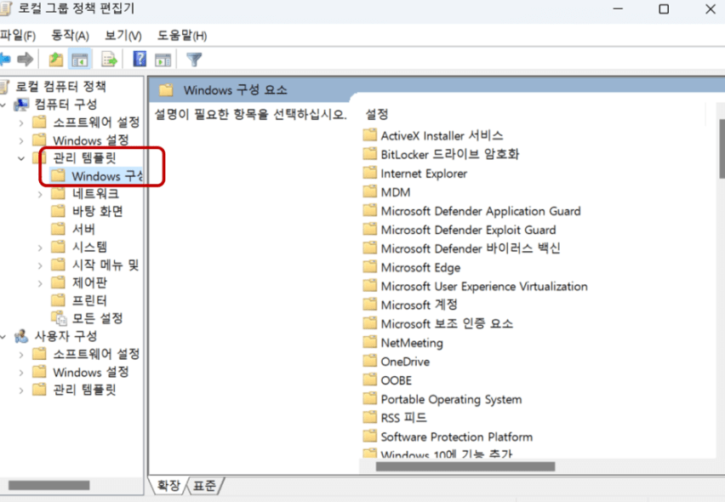Viewport: 725px width, 502px height.
Task: Click folder icon beside 프린터 in tree
Action: [x=58, y=300]
